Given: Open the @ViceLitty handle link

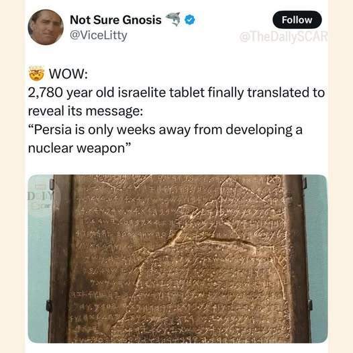Looking at the screenshot, I should (x=99, y=36).
